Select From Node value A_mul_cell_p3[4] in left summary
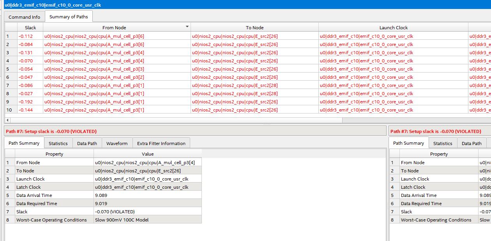This screenshot has width=491, height=241. (x=148, y=162)
